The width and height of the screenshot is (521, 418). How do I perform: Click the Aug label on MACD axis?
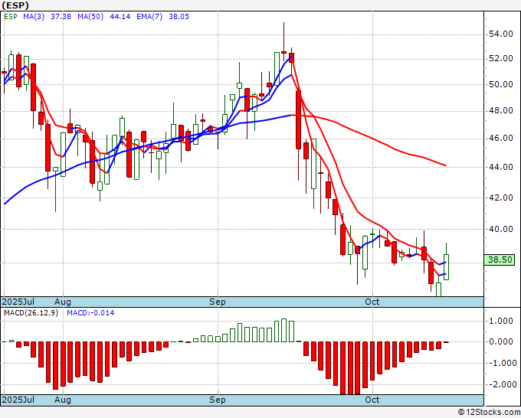[x=63, y=400]
